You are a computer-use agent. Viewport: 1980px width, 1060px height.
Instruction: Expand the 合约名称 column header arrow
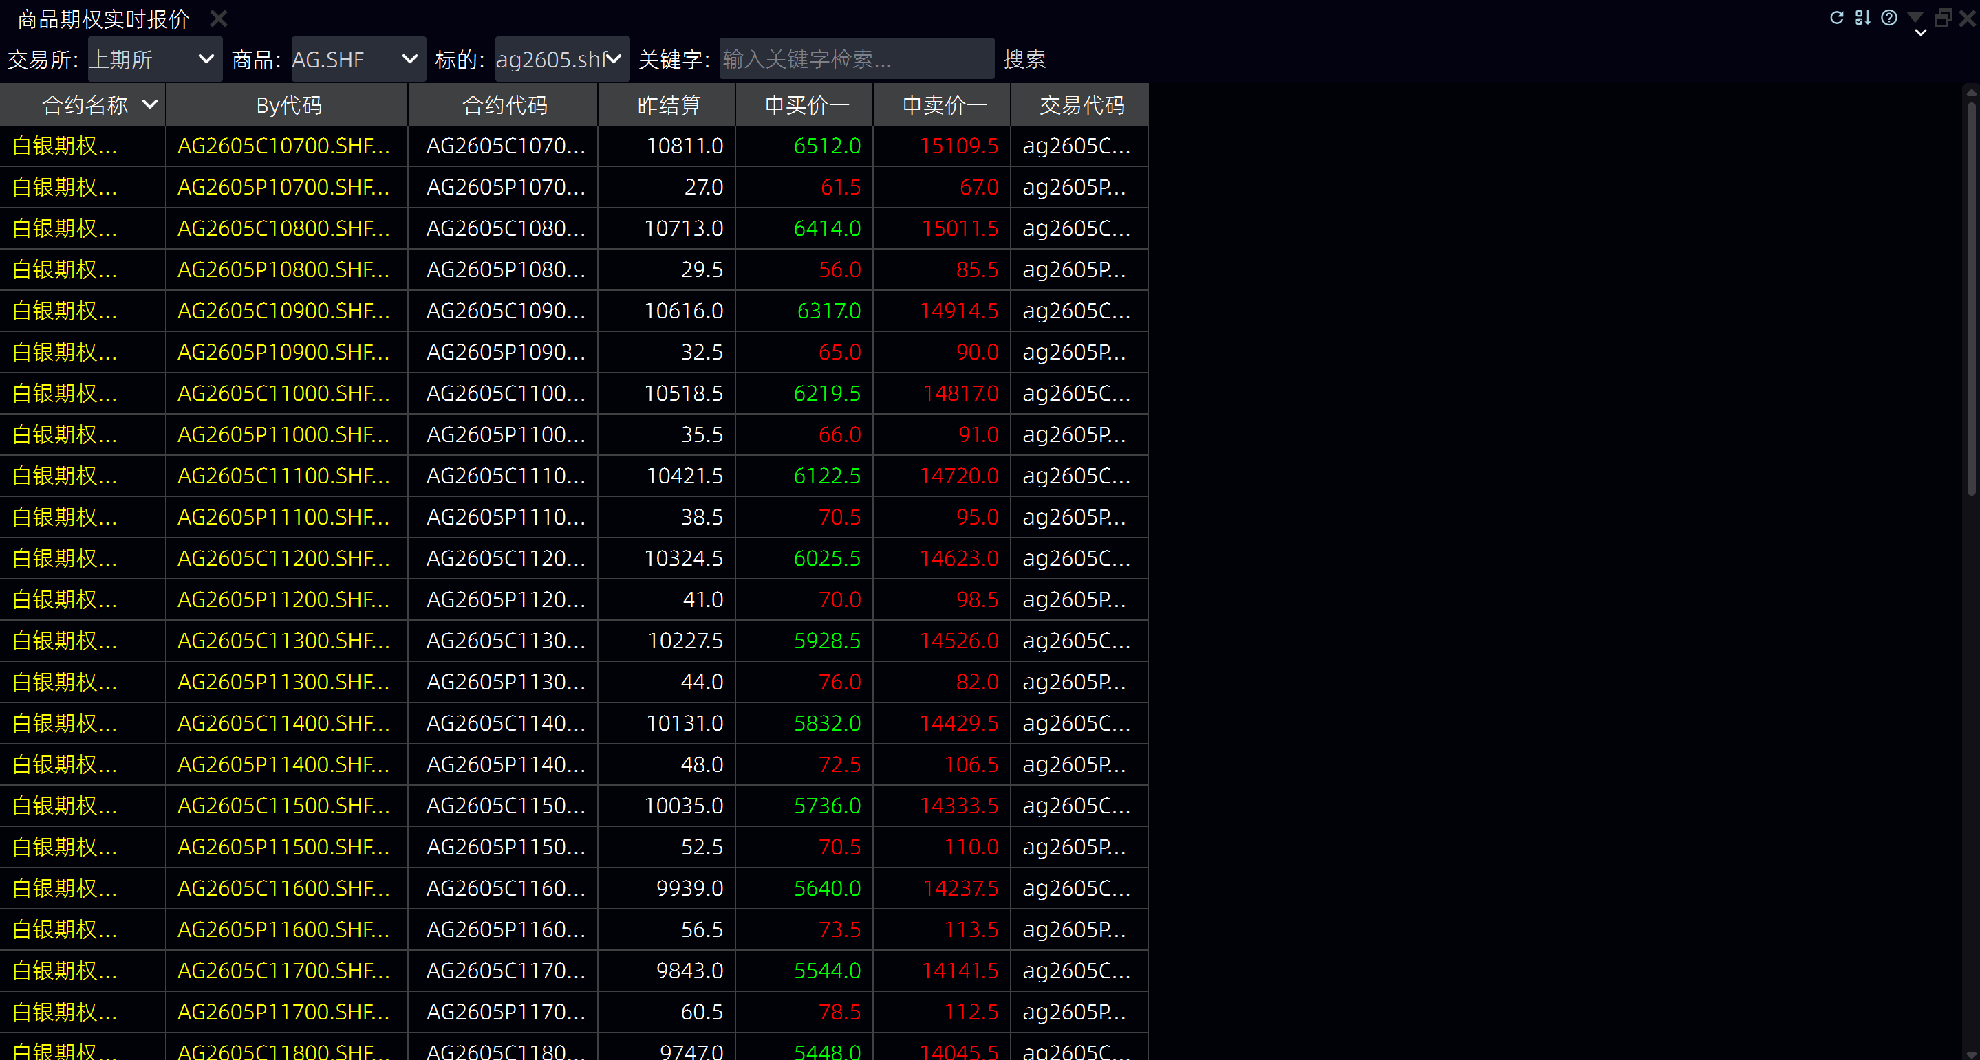(150, 104)
